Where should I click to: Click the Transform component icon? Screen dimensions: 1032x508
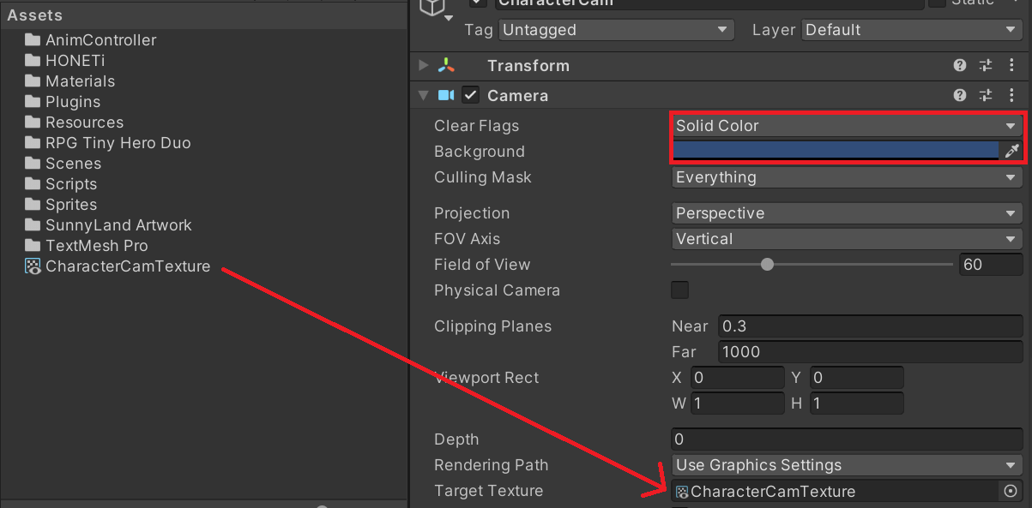coord(446,66)
